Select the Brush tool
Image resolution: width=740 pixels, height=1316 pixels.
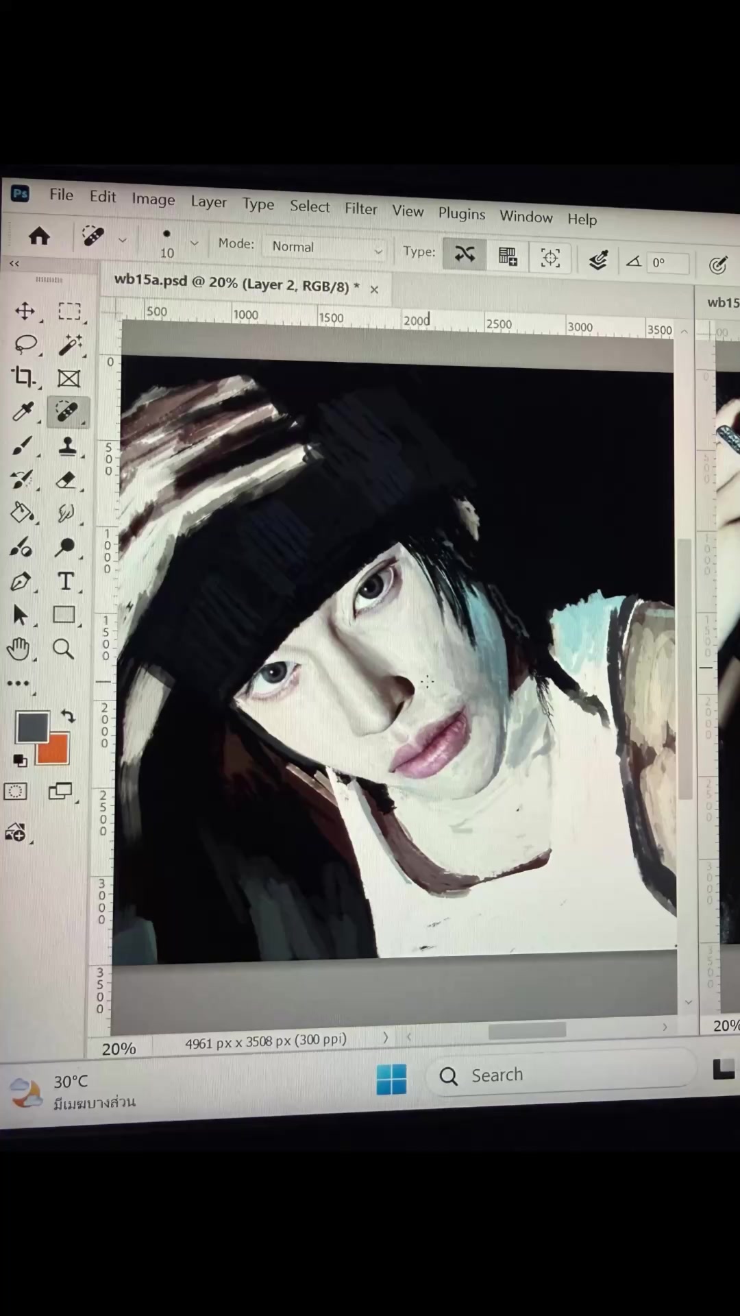coord(23,446)
